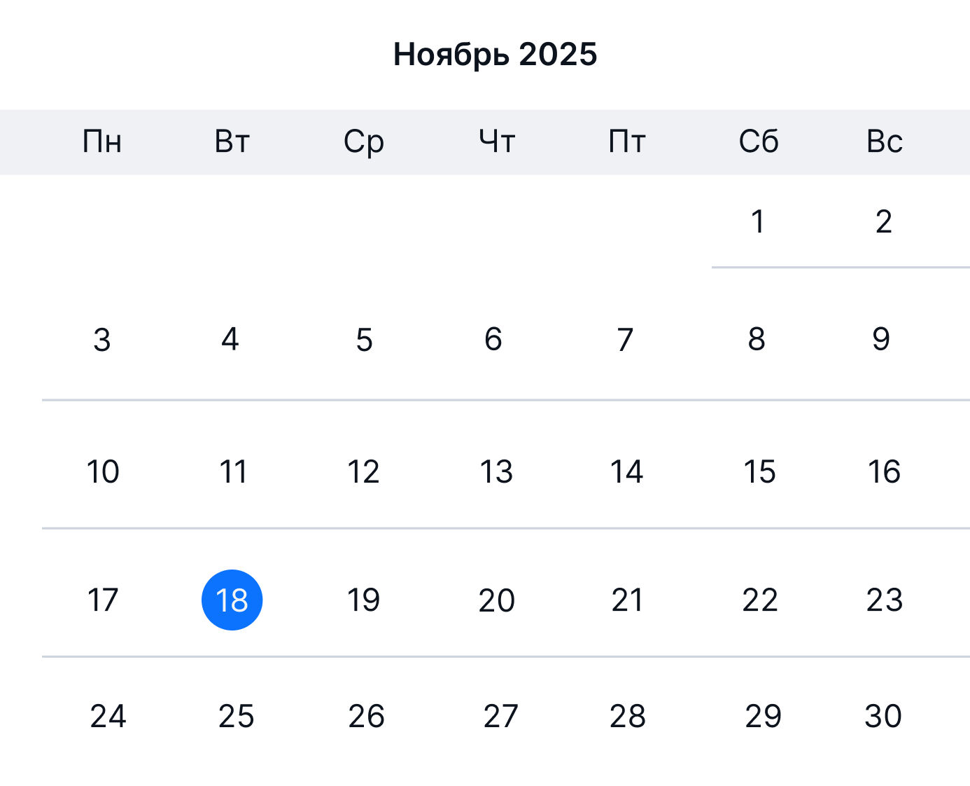Click the Пн weekday header
Image resolution: width=970 pixels, height=786 pixels.
(102, 142)
